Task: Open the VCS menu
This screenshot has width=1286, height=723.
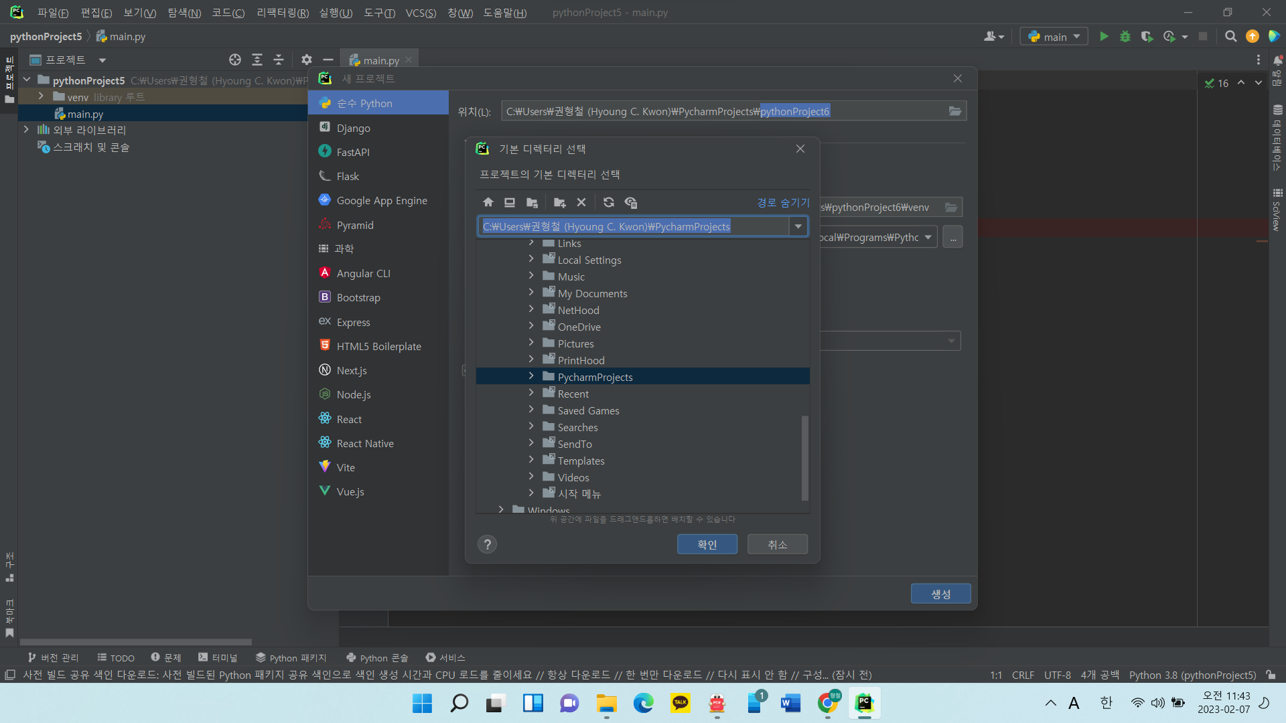Action: pyautogui.click(x=421, y=13)
